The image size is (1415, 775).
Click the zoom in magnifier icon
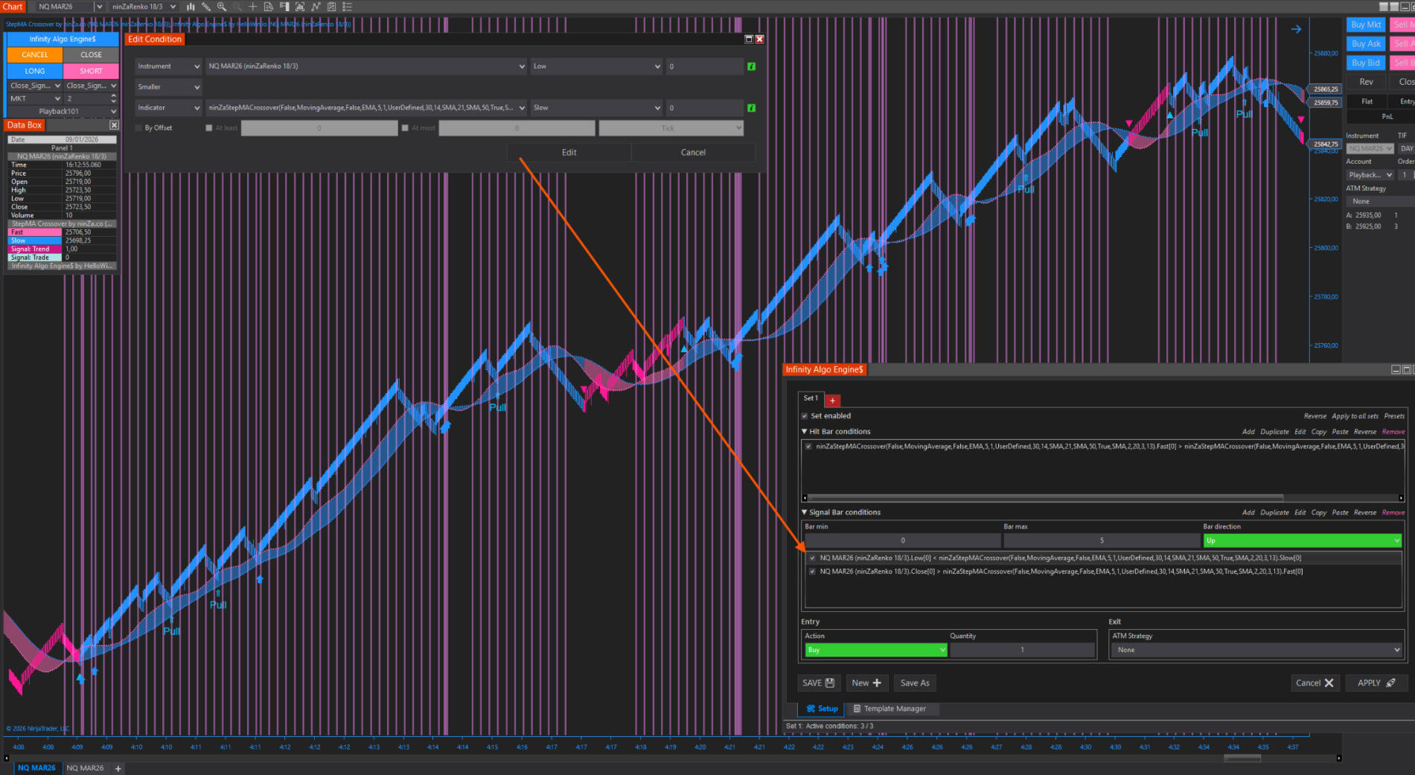click(x=222, y=7)
